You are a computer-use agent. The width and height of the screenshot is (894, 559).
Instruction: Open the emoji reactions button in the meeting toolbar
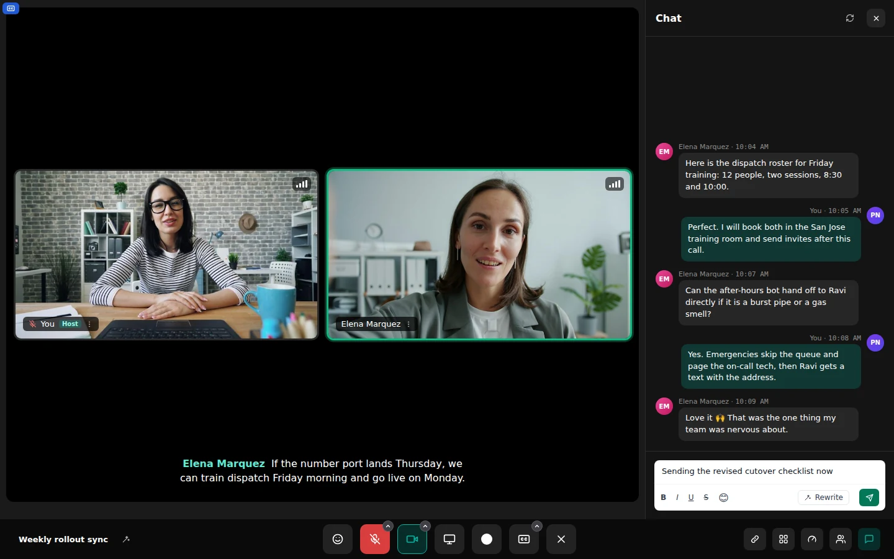click(338, 539)
